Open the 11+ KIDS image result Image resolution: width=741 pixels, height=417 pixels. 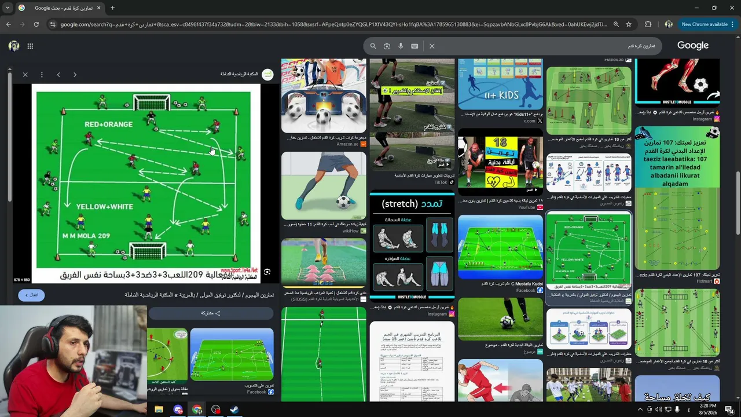click(500, 84)
